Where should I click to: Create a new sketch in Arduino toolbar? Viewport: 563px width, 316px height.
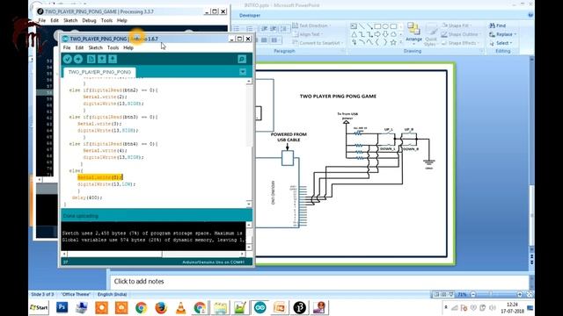[x=91, y=59]
